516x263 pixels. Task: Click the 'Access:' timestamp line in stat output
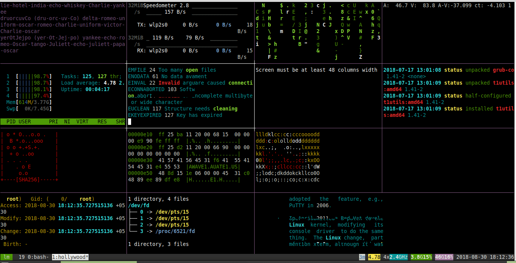(x=62, y=205)
